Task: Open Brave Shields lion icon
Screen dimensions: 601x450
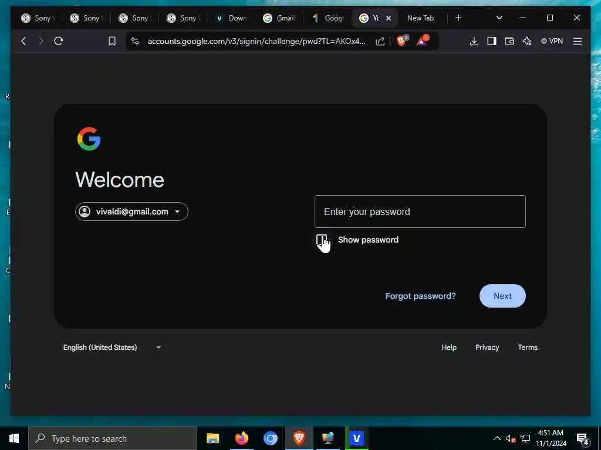Action: tap(402, 40)
